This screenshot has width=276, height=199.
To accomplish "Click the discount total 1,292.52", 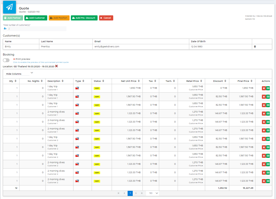I will [223, 188].
